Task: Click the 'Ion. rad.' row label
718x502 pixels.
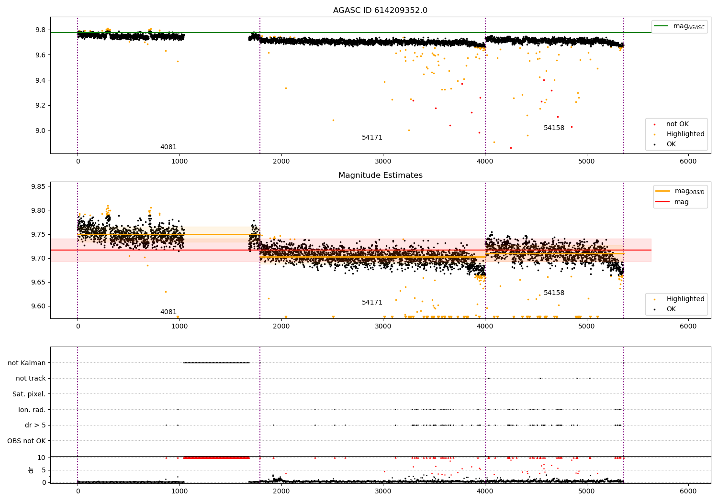Action: pyautogui.click(x=32, y=410)
